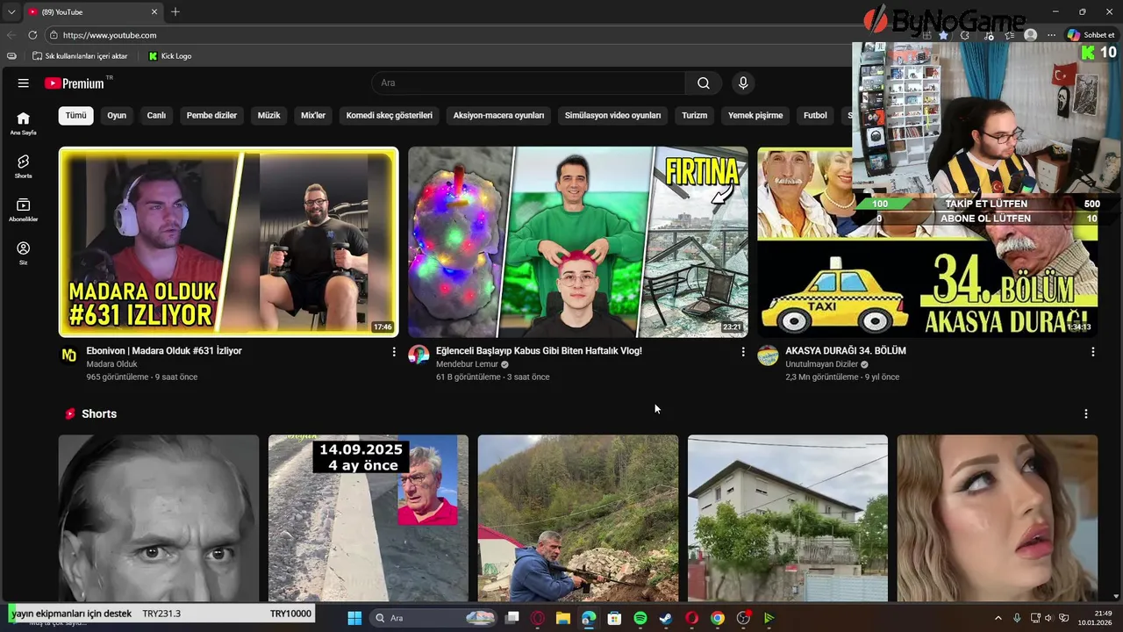Play the FIRTINA vlog thumbnail

point(577,242)
